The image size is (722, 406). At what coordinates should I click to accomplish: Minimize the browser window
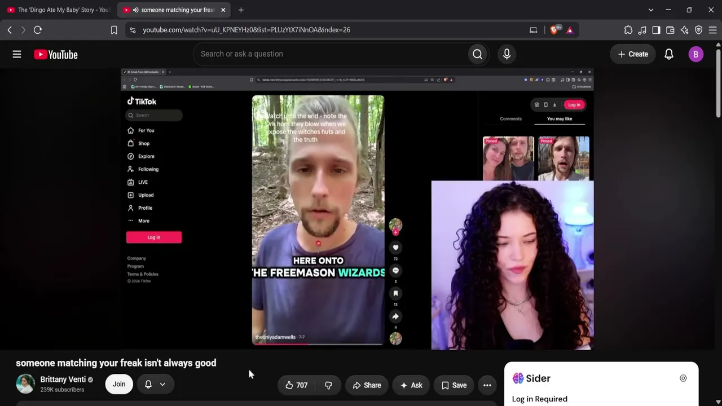(x=668, y=10)
